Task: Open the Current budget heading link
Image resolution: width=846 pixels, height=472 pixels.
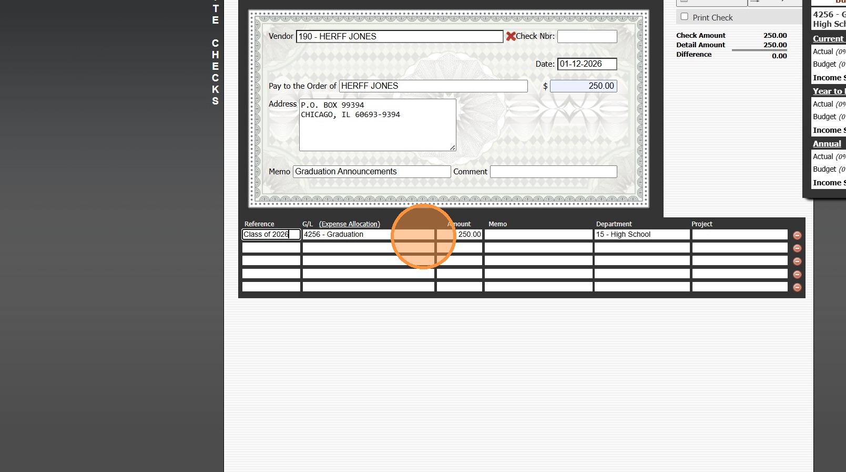Action: coord(828,39)
